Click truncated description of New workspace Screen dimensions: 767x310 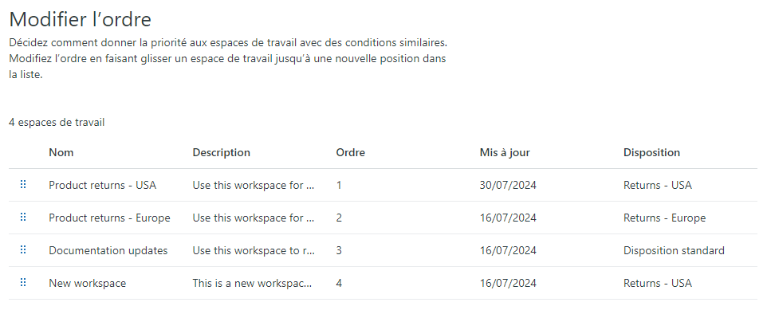[254, 284]
